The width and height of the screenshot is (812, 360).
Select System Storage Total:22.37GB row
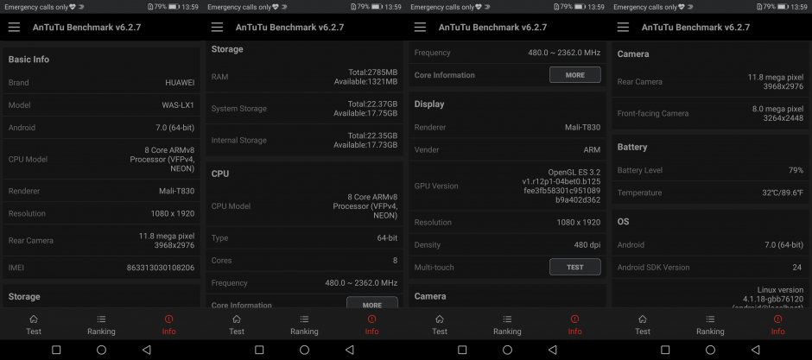tap(304, 109)
